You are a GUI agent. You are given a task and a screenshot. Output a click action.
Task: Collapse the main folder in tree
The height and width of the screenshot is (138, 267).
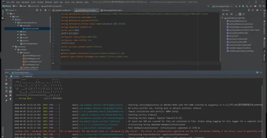11,16
